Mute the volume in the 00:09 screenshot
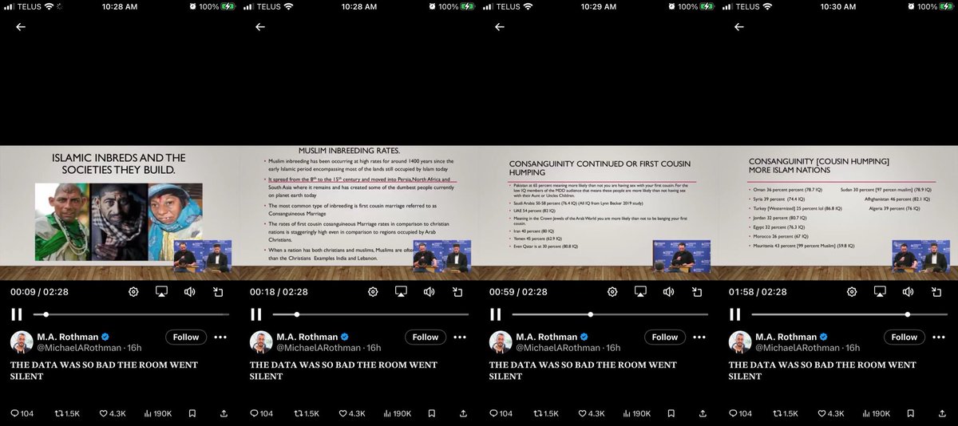The width and height of the screenshot is (958, 426). (x=189, y=292)
